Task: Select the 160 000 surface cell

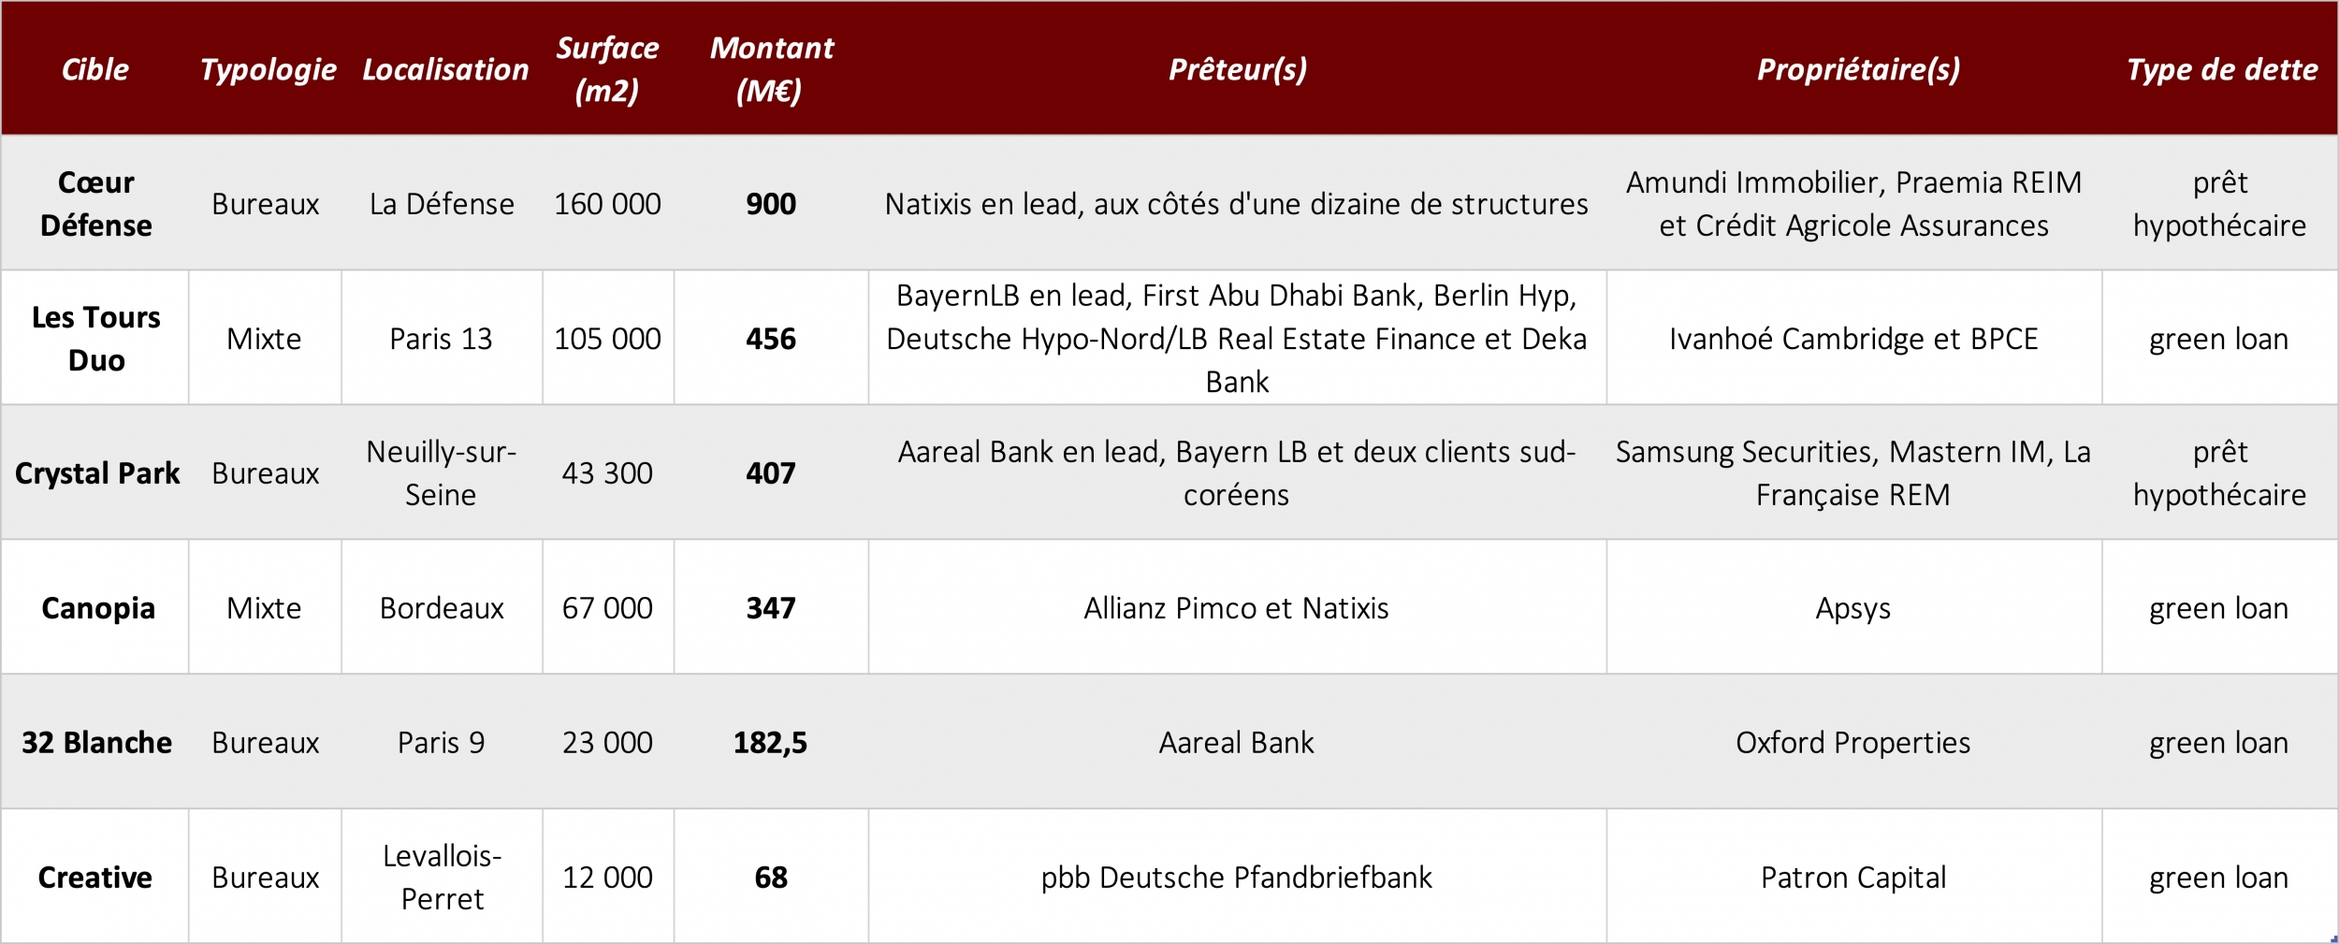Action: click(x=607, y=203)
